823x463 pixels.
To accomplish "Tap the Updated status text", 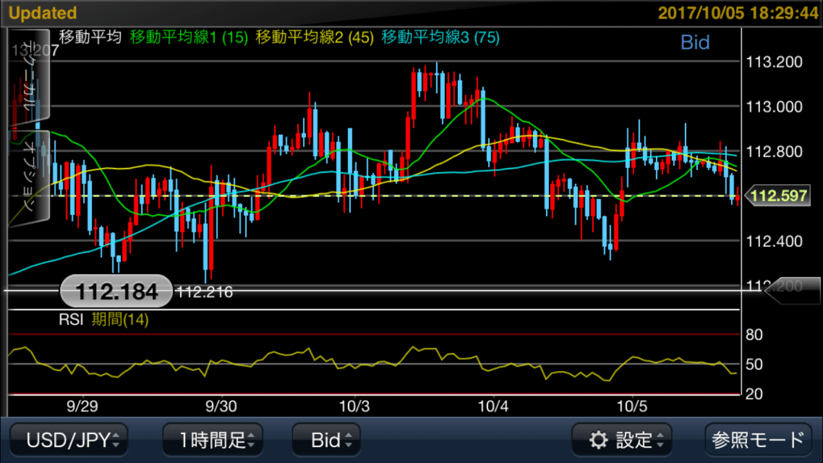I will coord(44,13).
